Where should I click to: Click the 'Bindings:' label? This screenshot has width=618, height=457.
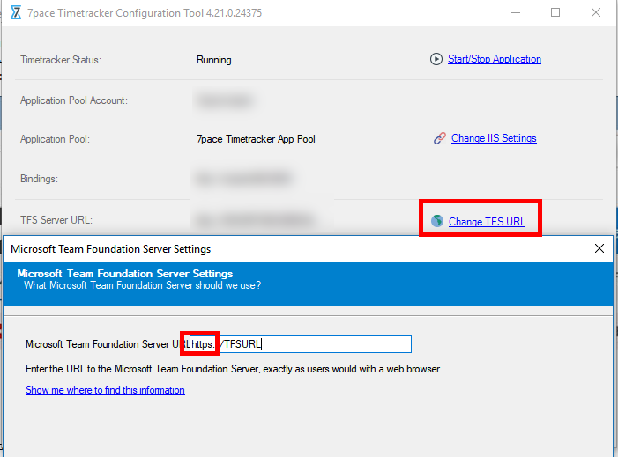(x=39, y=179)
